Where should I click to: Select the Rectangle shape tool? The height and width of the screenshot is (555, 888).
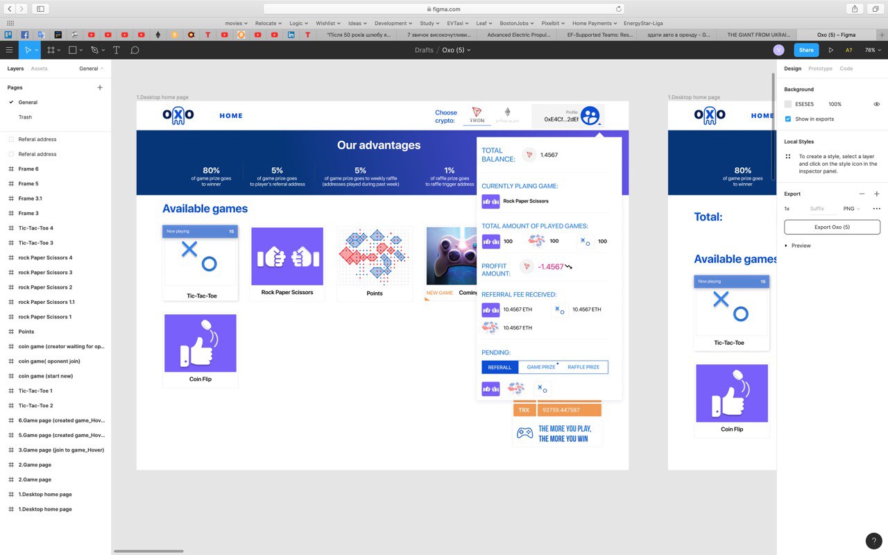[72, 50]
